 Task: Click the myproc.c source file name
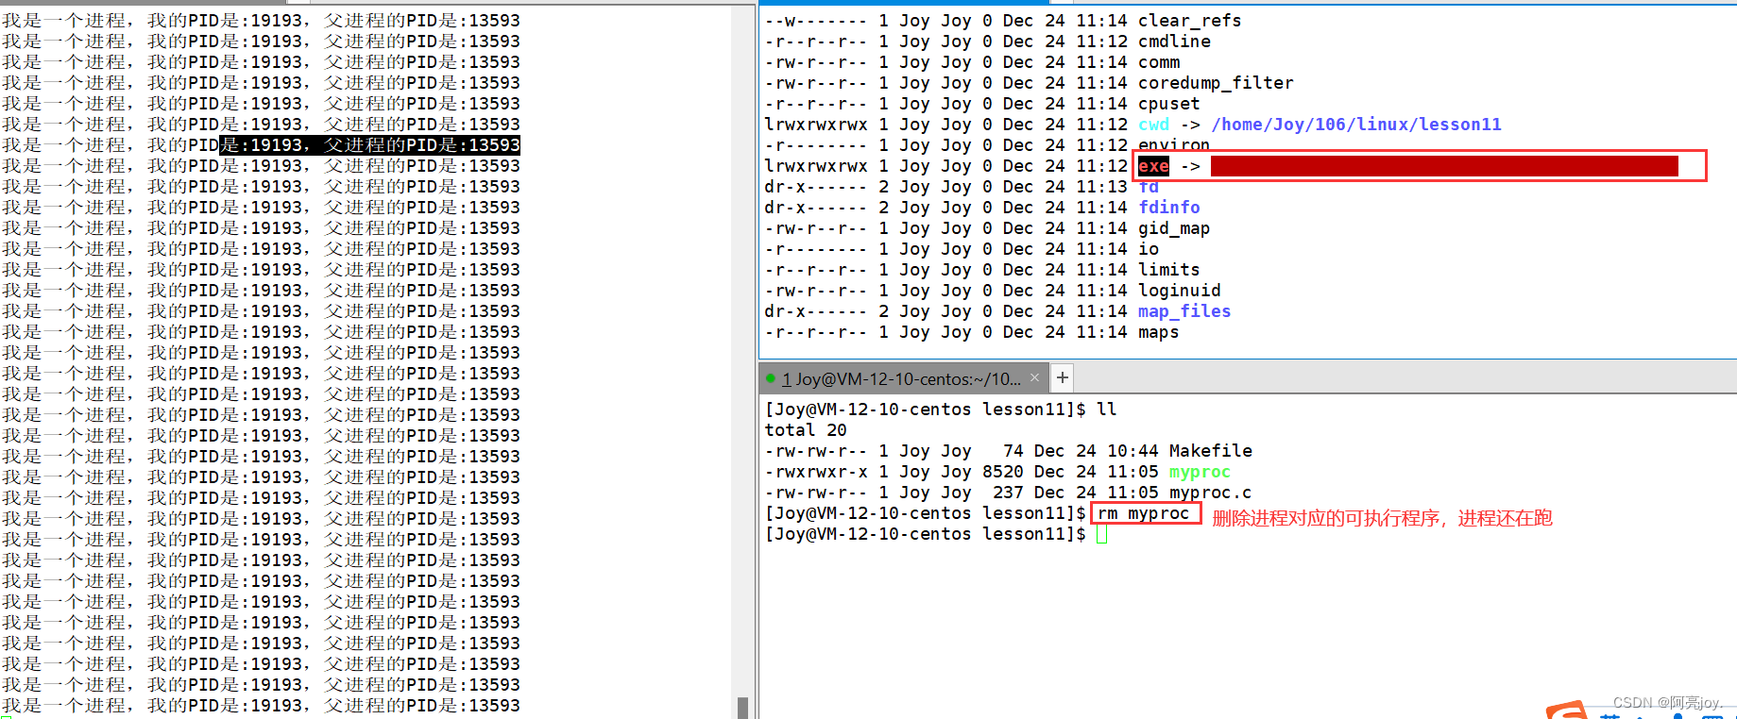(x=1210, y=492)
